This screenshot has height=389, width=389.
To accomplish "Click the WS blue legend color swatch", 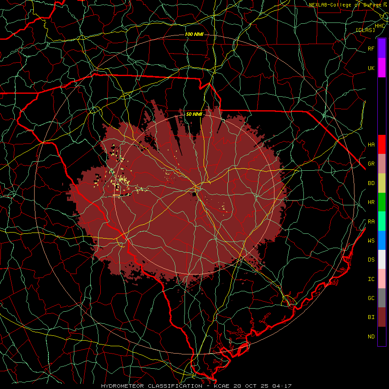I will (382, 240).
